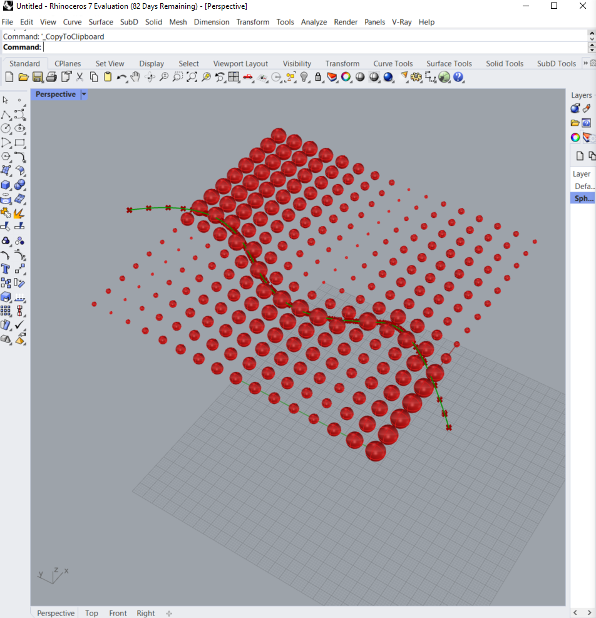This screenshot has width=596, height=618.
Task: Click the blue sphere Render icon
Action: click(x=388, y=77)
